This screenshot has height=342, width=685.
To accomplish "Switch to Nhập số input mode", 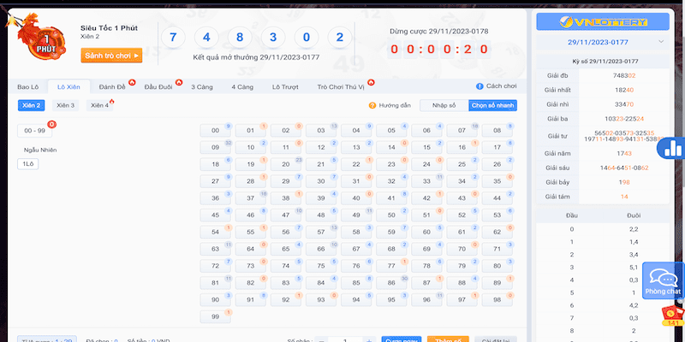I will (444, 105).
